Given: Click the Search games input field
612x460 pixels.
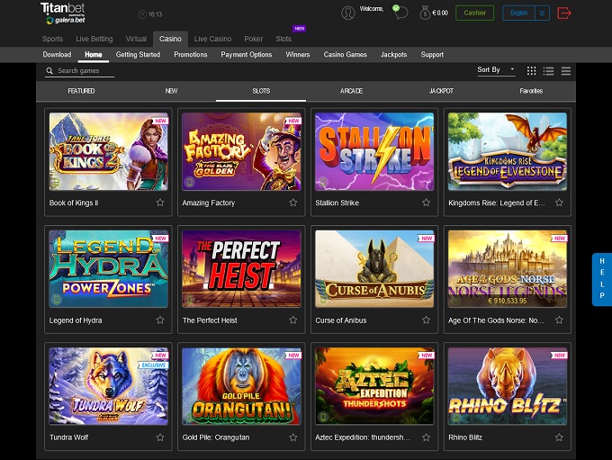Looking at the screenshot, I should [84, 70].
